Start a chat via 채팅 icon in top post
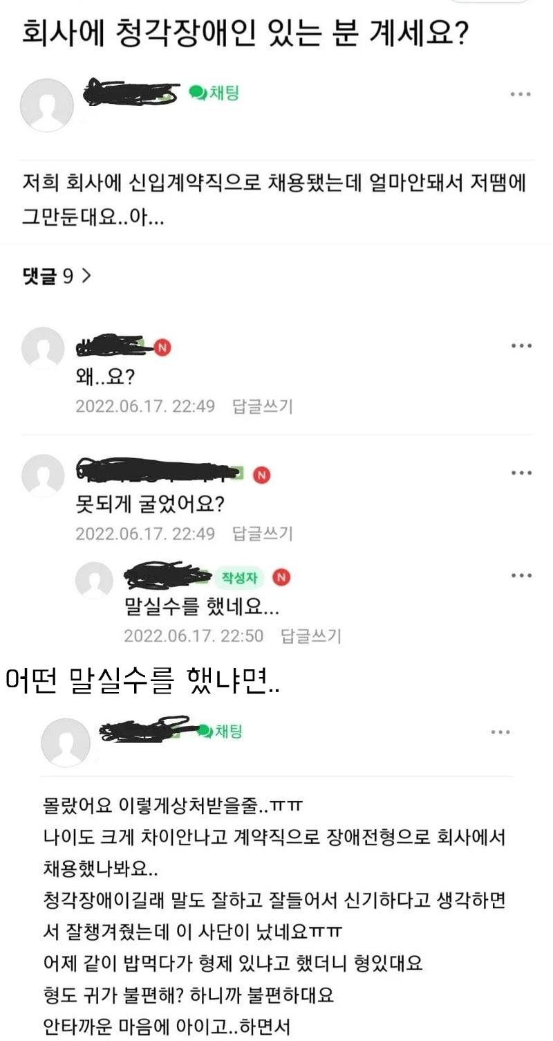The width and height of the screenshot is (553, 1041). [214, 93]
